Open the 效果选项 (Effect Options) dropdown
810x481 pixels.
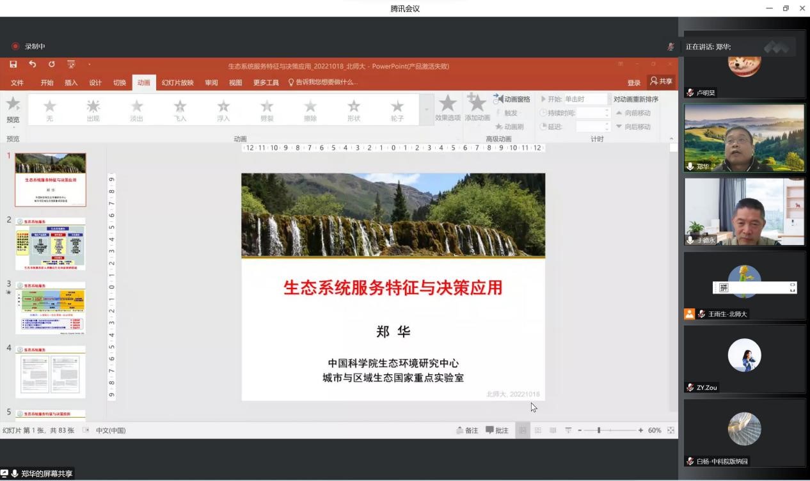click(448, 109)
